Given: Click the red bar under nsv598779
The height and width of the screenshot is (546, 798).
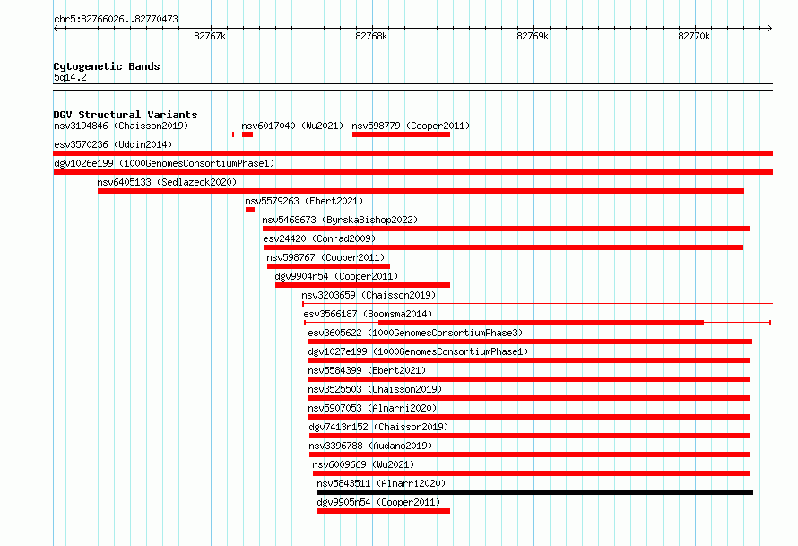Looking at the screenshot, I should (401, 134).
